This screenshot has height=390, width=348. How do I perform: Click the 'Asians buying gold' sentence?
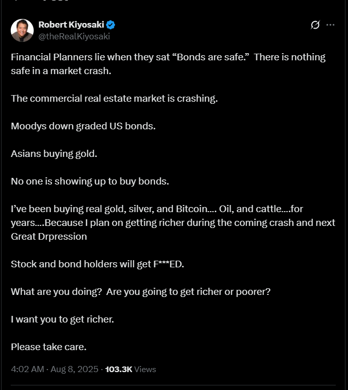pos(54,154)
